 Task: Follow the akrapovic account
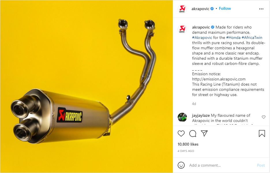tap(225, 8)
